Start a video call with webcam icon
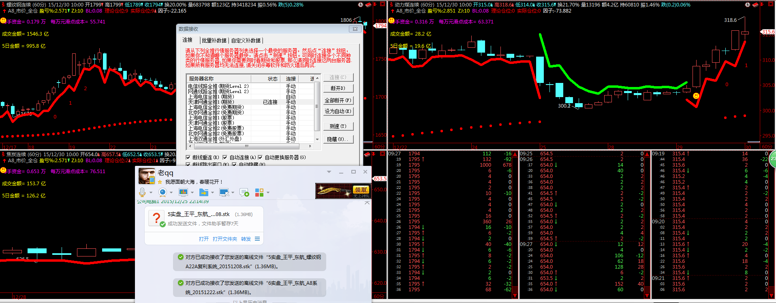This screenshot has width=776, height=303. coord(163,192)
